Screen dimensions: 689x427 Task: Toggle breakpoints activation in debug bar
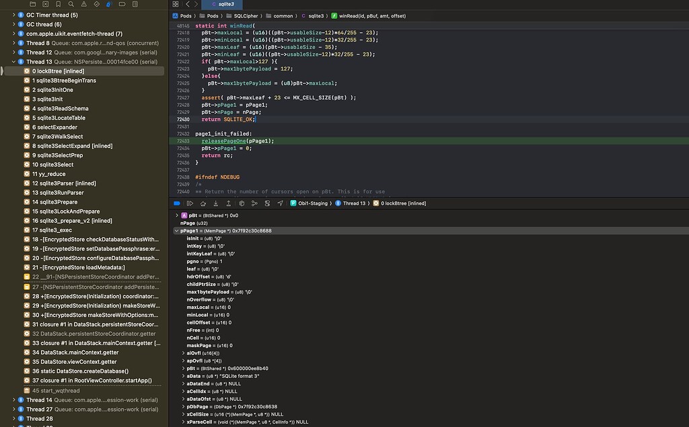coord(177,203)
